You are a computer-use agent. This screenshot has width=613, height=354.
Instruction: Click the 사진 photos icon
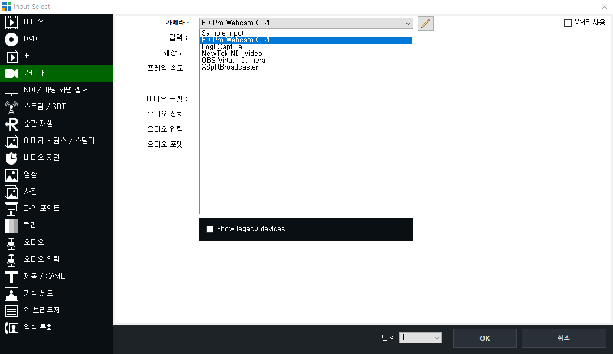[11, 192]
